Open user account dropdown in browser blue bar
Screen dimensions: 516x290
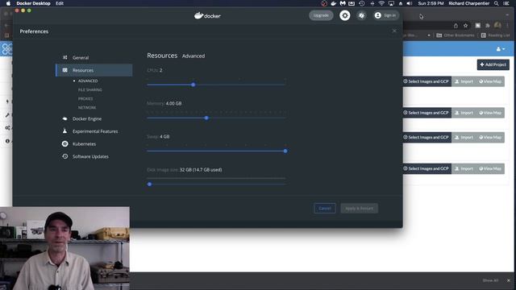point(500,49)
